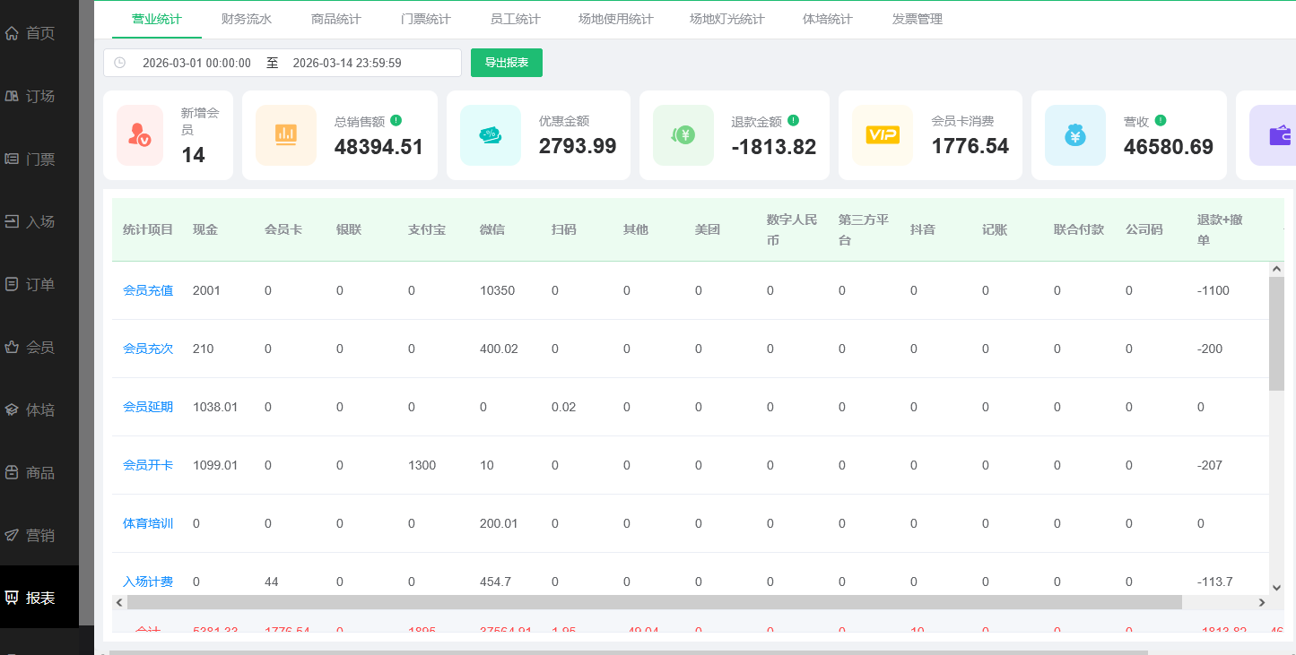Click the clock icon beside the date range

tap(121, 63)
